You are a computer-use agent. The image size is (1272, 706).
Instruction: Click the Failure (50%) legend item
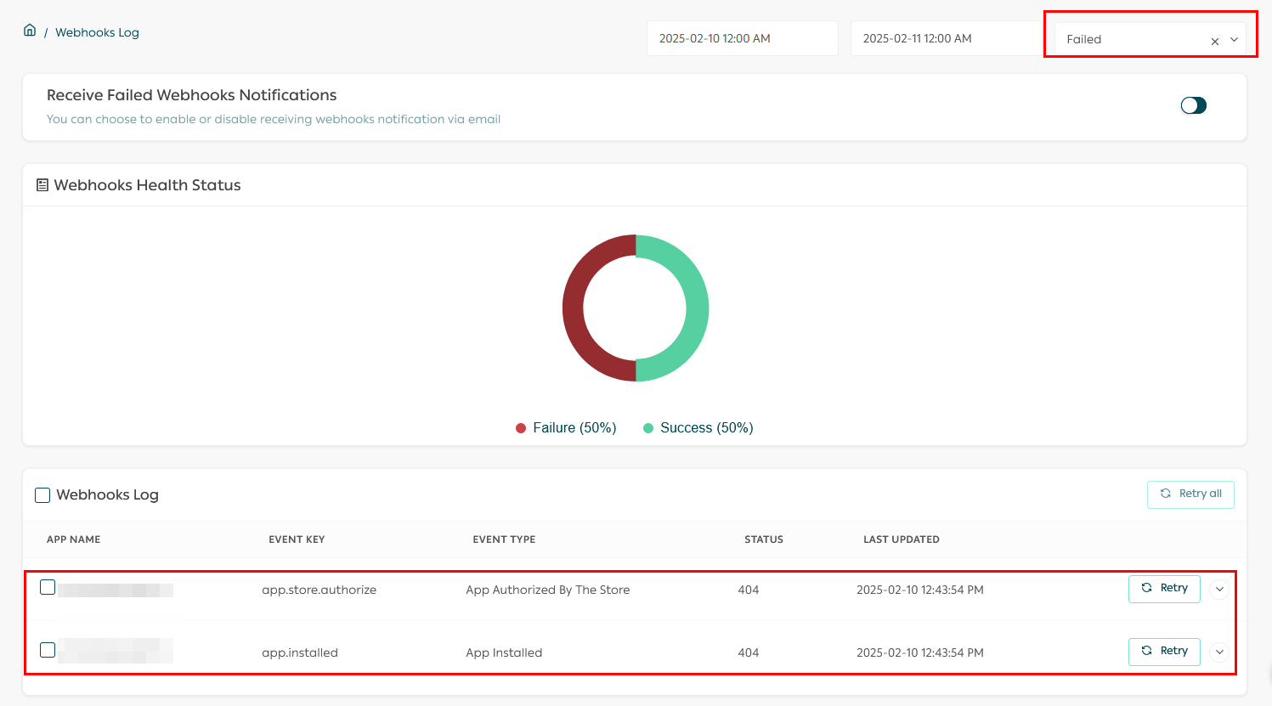(x=566, y=428)
